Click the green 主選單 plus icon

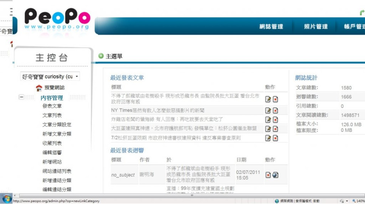coord(101,56)
